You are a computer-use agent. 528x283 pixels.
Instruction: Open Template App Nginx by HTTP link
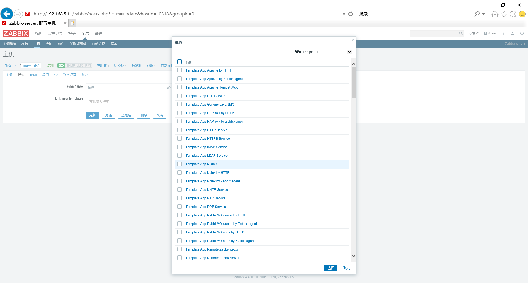tap(207, 173)
